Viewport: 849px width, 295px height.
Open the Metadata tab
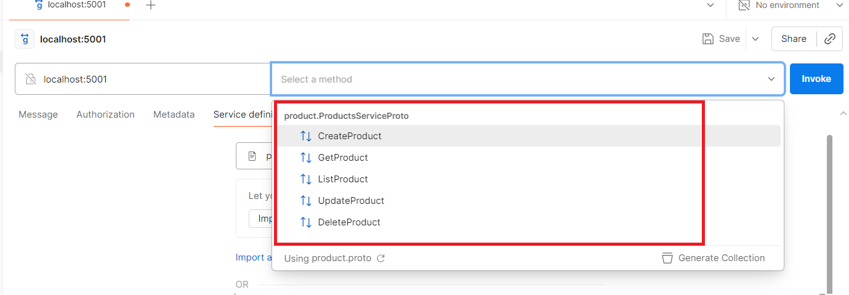pos(174,115)
